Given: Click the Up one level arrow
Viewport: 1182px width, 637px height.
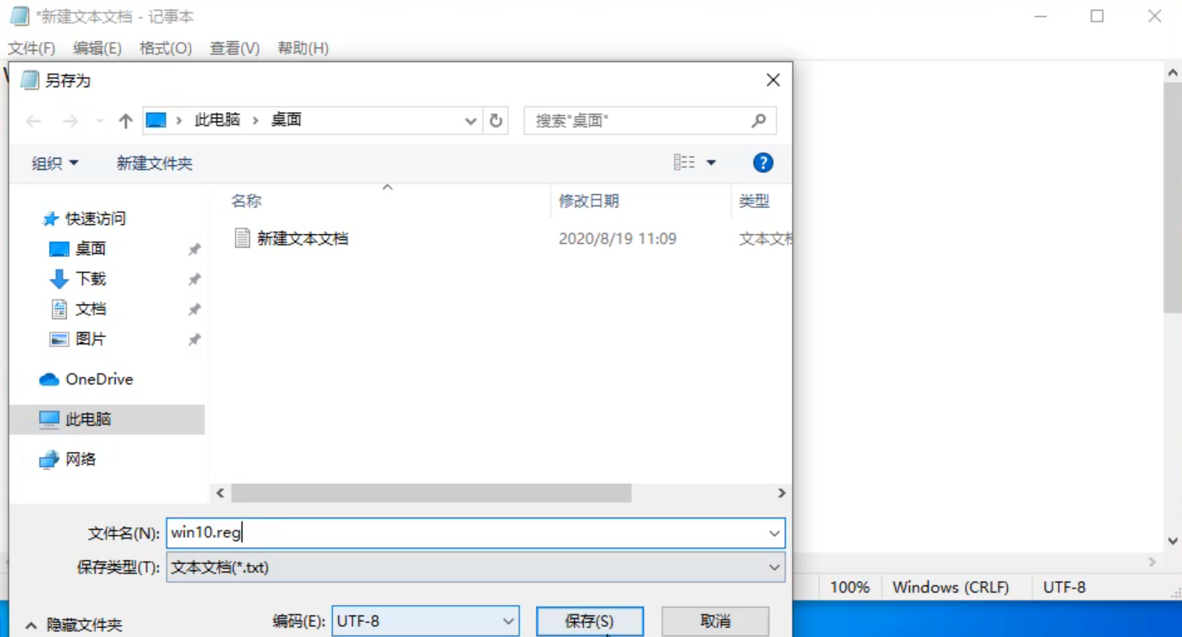Looking at the screenshot, I should point(125,120).
